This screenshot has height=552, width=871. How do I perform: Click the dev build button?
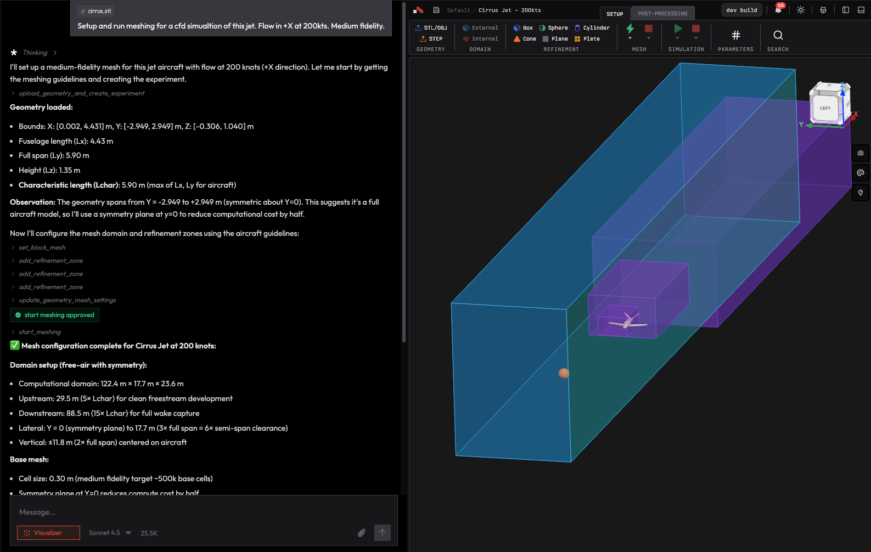pyautogui.click(x=741, y=10)
